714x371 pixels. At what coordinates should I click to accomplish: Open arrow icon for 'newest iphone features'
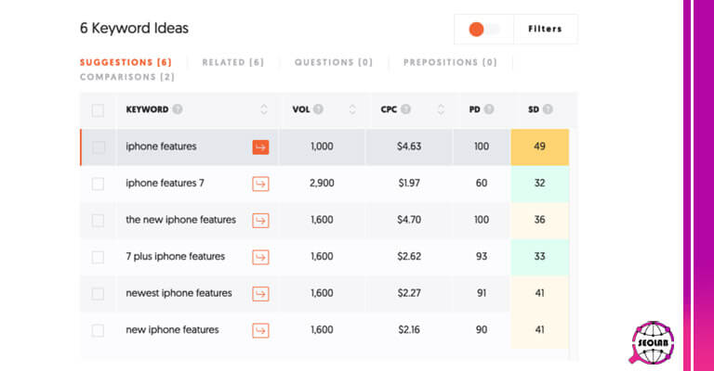(260, 294)
